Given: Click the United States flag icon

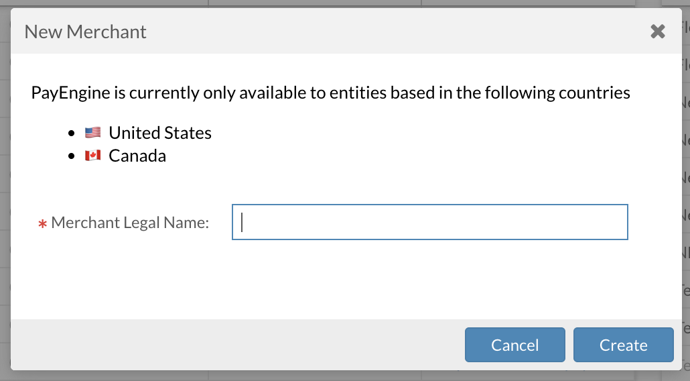Looking at the screenshot, I should click(93, 133).
